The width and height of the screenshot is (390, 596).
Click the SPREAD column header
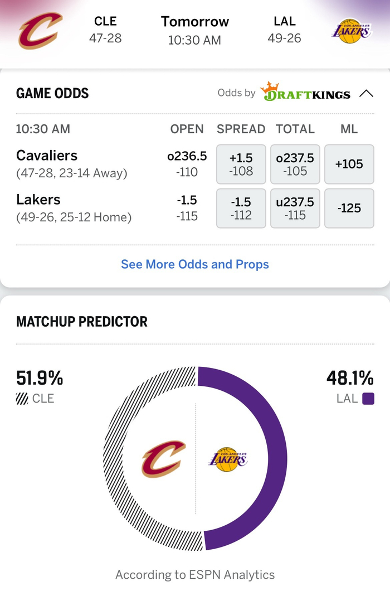coord(241,129)
